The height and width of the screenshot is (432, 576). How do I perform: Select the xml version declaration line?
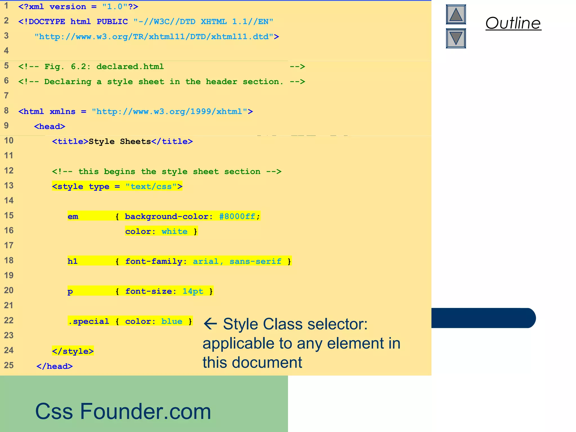point(78,7)
